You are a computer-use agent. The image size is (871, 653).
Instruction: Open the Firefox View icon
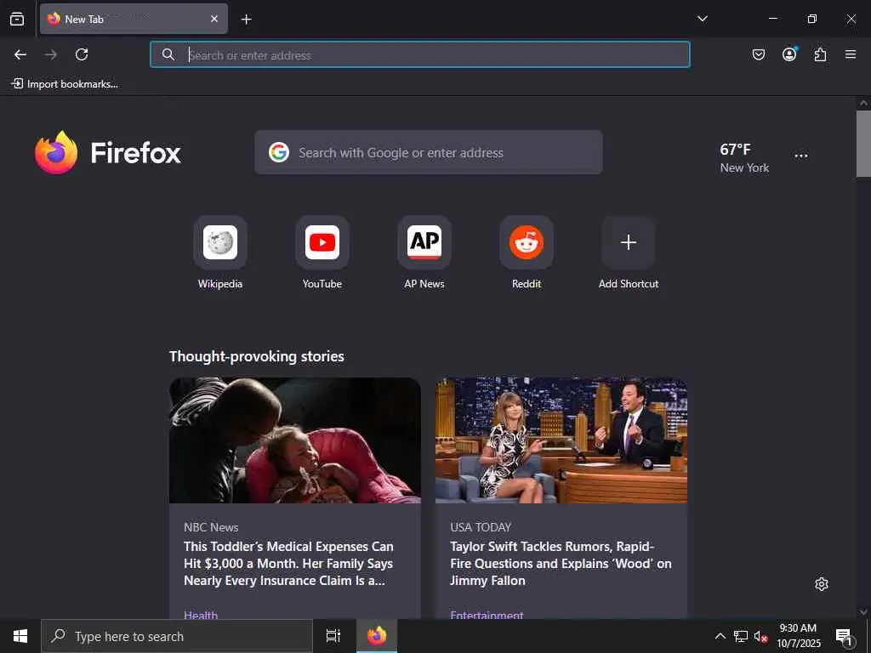17,19
